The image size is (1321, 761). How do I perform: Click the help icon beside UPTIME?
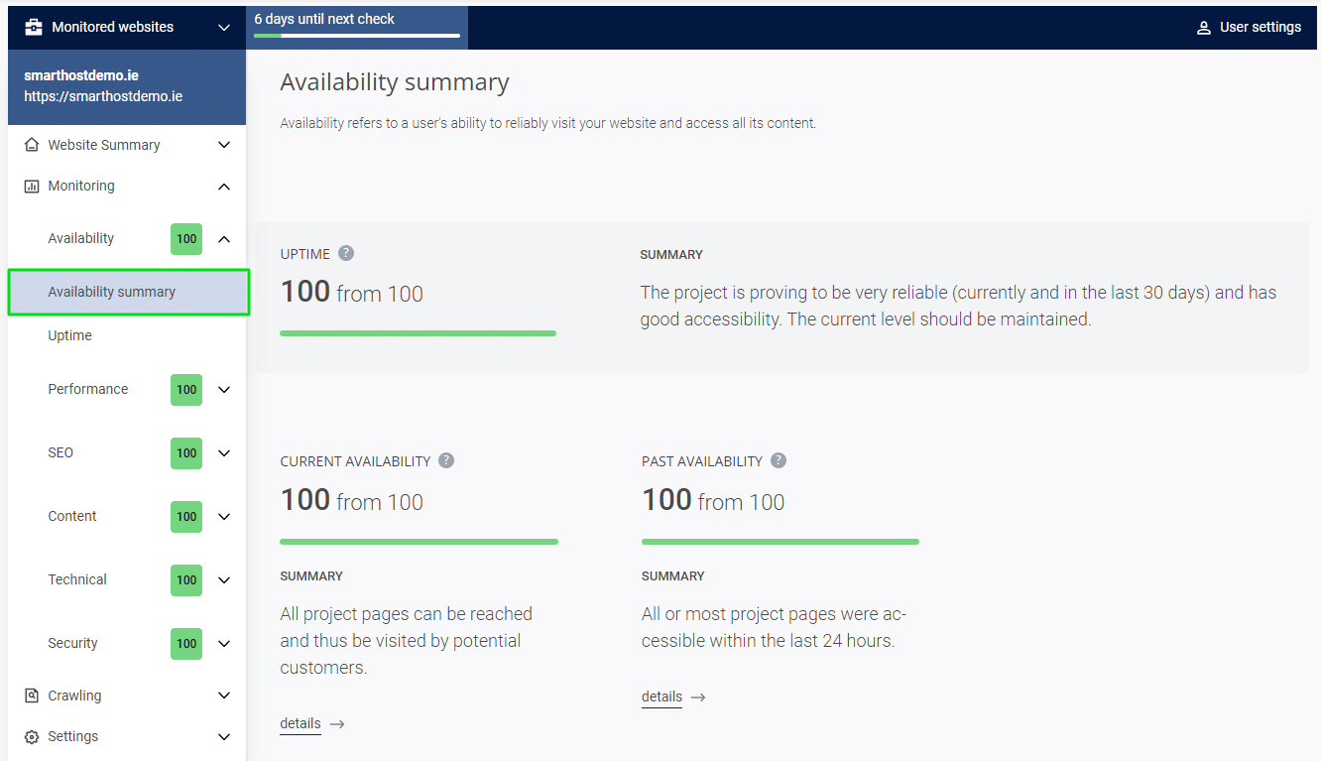(x=346, y=253)
